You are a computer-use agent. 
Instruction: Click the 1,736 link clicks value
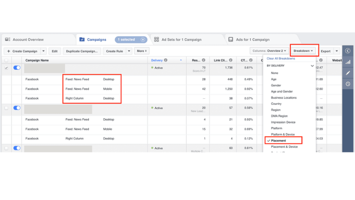click(229, 68)
